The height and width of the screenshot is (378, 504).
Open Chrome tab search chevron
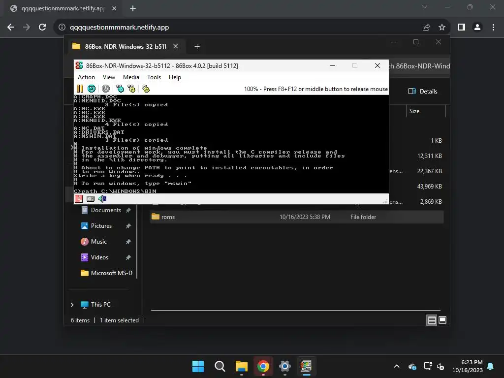(x=425, y=7)
